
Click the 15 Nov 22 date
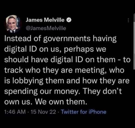coord(43,112)
